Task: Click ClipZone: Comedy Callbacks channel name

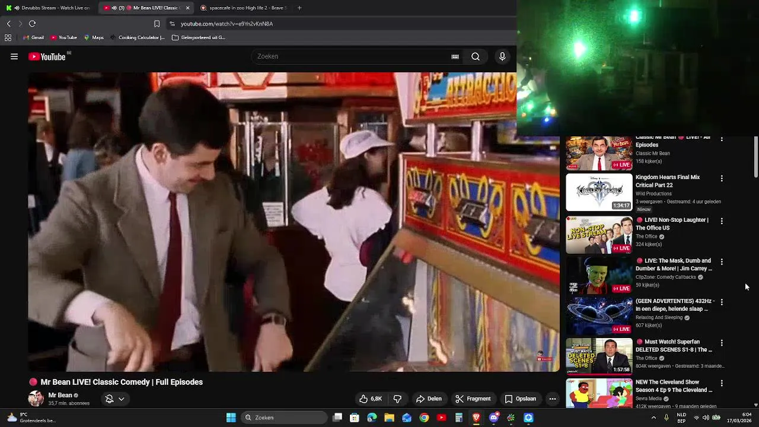Action: click(x=665, y=277)
